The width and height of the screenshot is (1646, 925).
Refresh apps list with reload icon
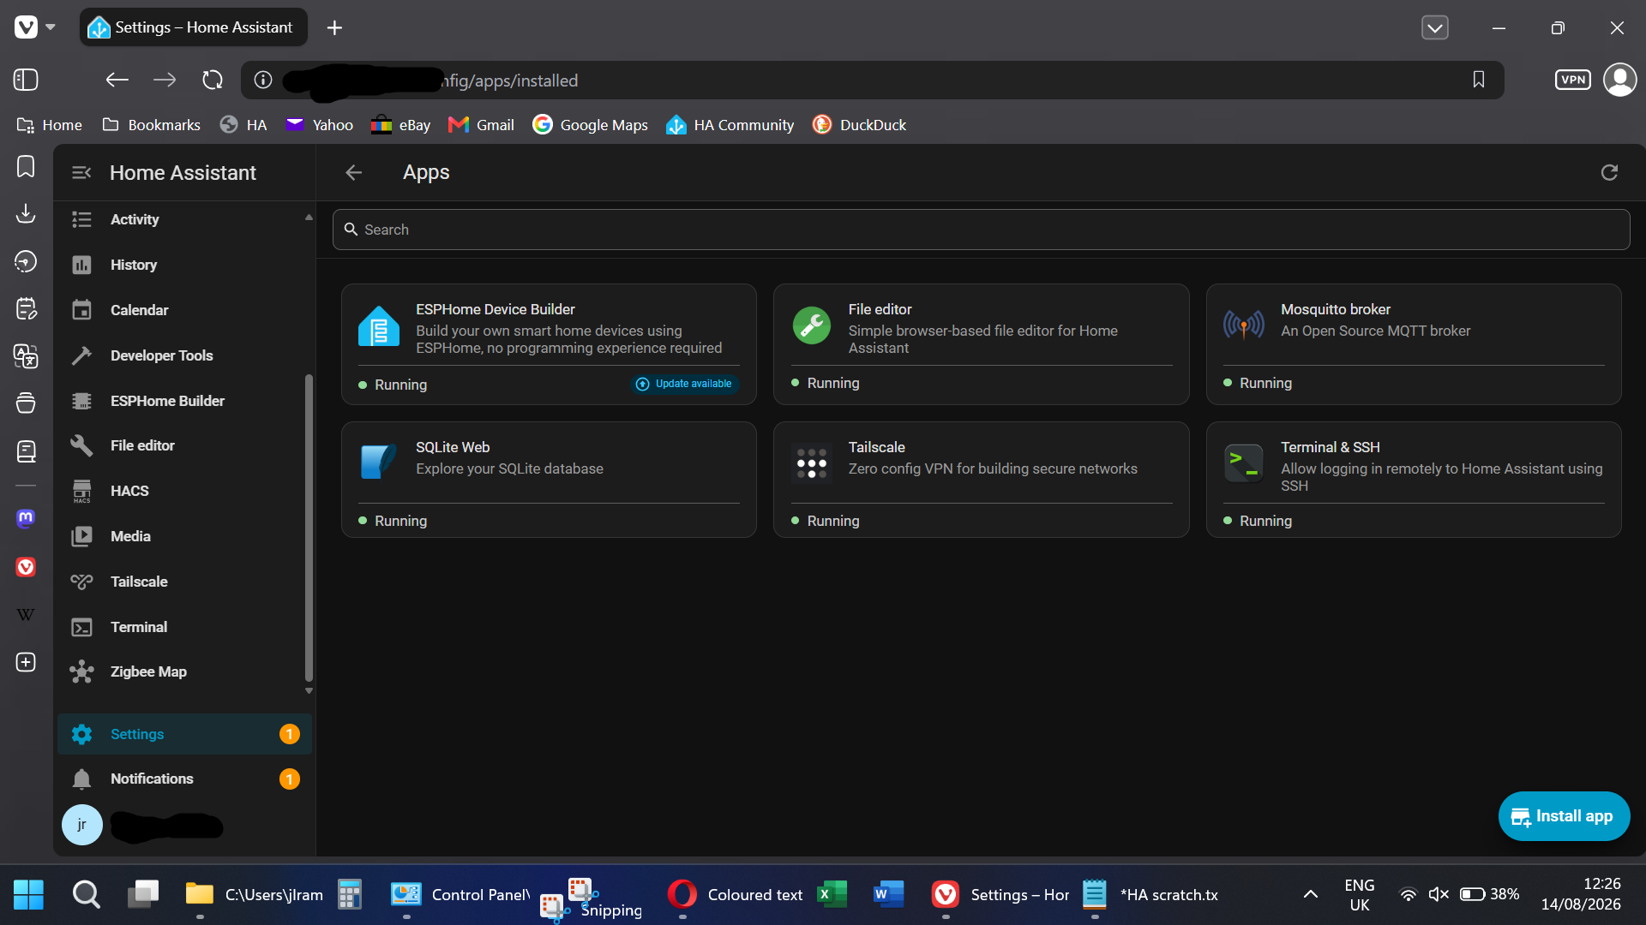coord(1609,173)
